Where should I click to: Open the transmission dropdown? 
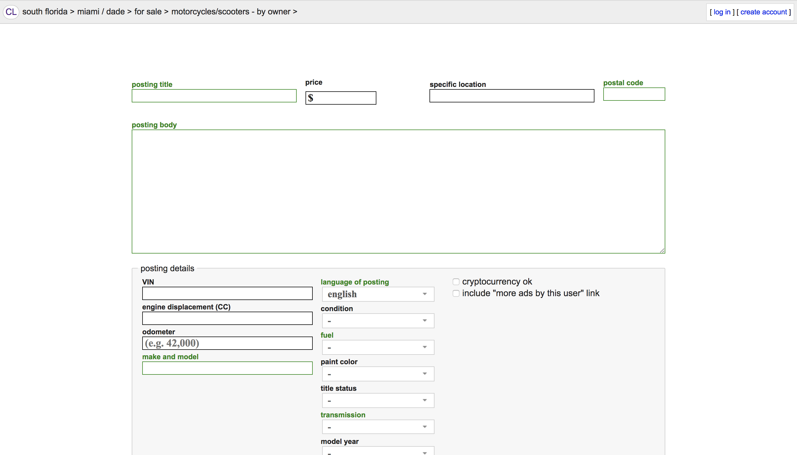(x=378, y=427)
